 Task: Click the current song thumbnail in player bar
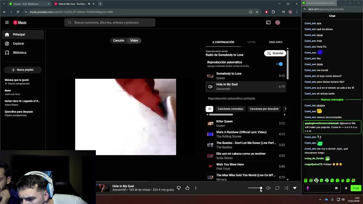pos(103,188)
